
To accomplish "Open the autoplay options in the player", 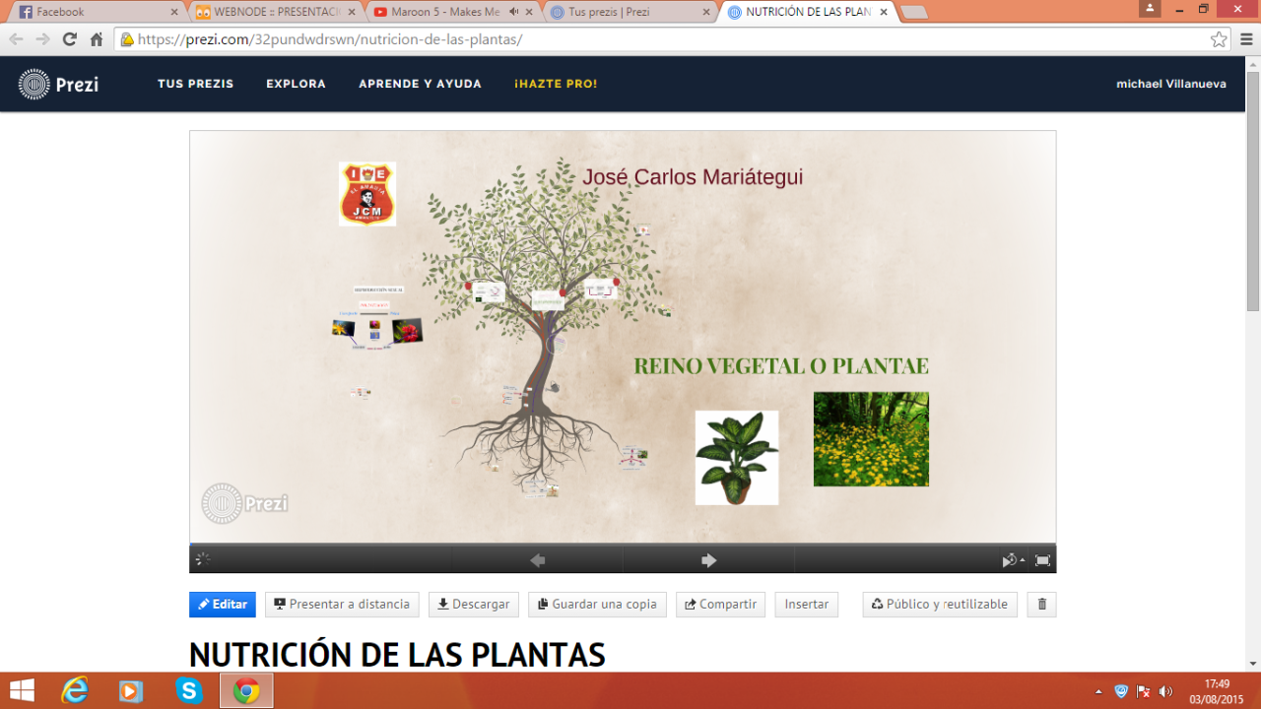I will tap(1012, 560).
